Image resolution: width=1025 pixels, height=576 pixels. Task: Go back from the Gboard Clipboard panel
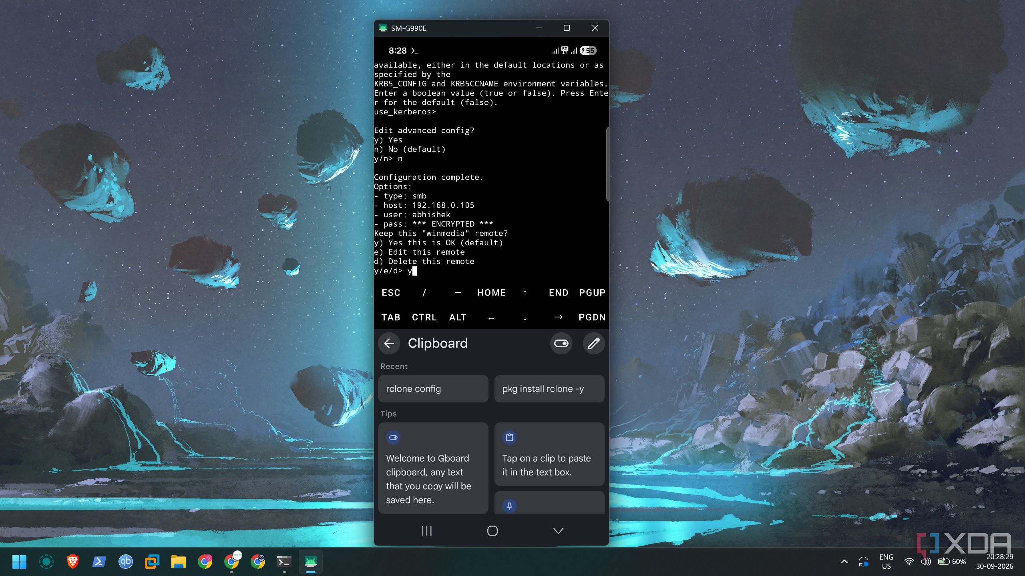[x=389, y=343]
